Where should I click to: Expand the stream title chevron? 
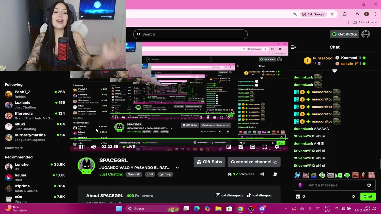[x=177, y=168]
